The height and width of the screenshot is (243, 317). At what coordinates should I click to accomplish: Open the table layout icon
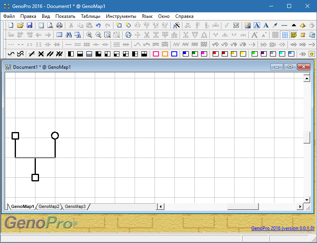tap(59, 35)
